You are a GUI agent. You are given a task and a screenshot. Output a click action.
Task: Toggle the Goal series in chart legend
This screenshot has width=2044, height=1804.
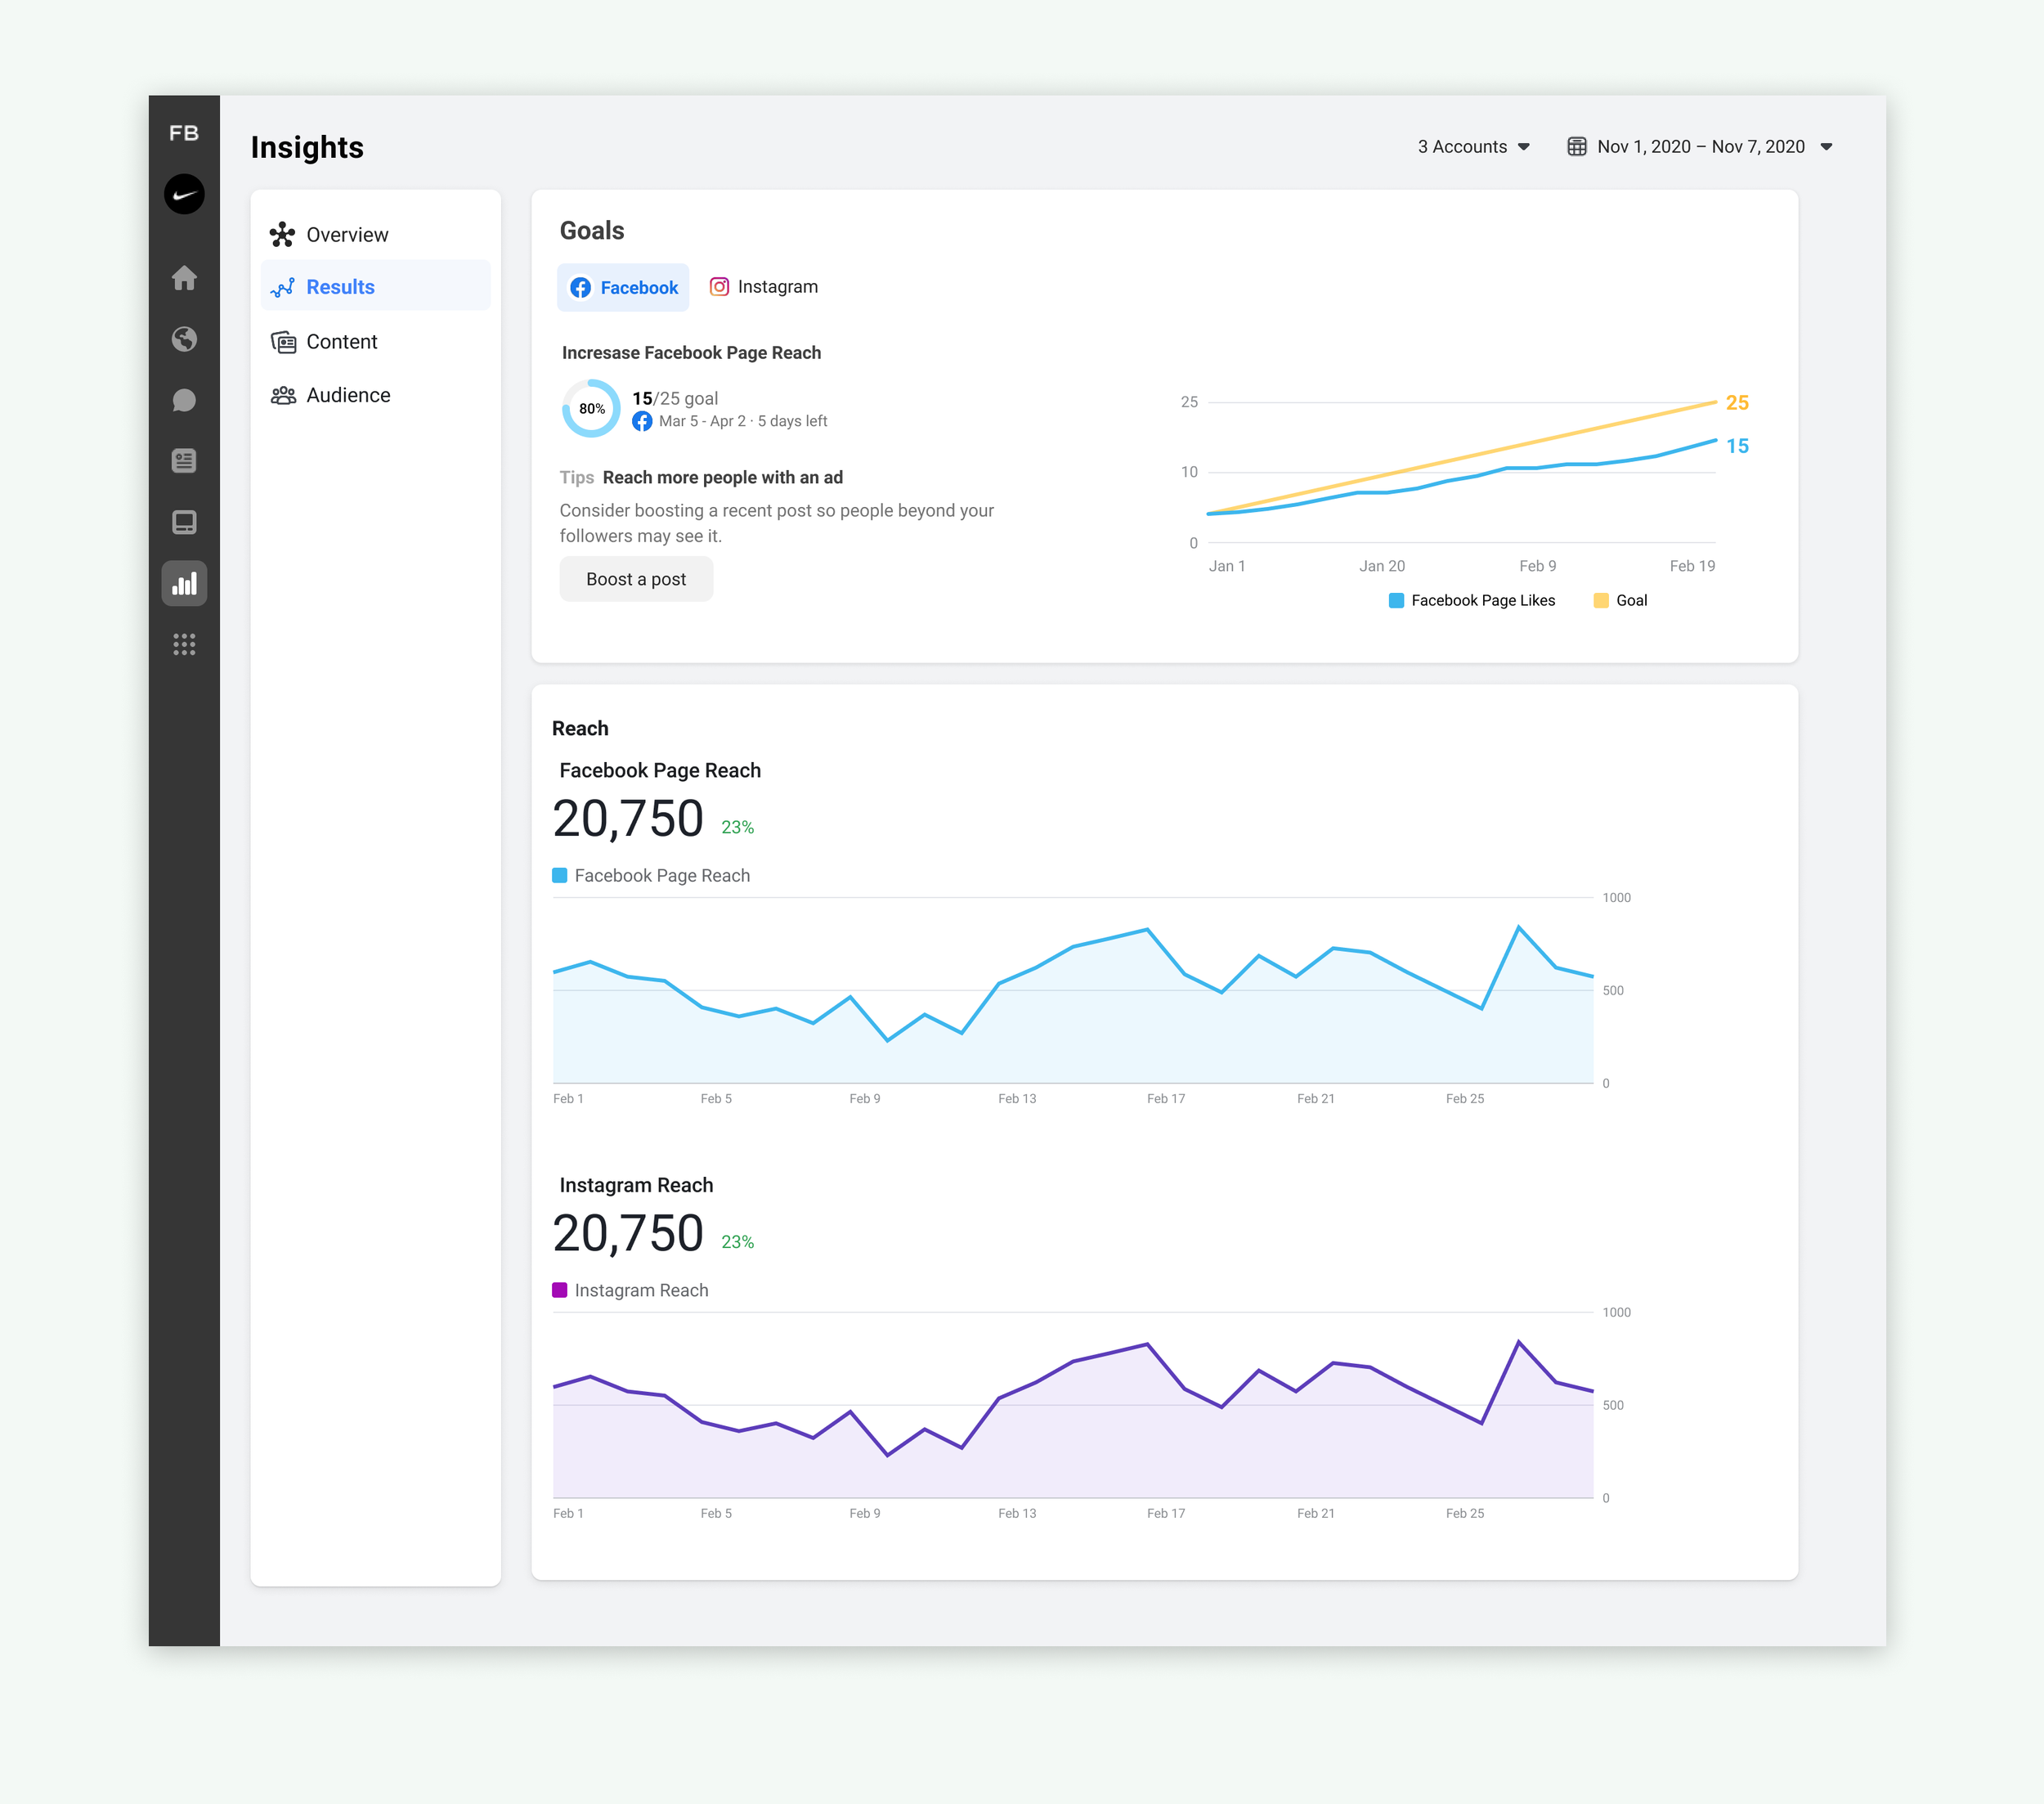point(1620,600)
